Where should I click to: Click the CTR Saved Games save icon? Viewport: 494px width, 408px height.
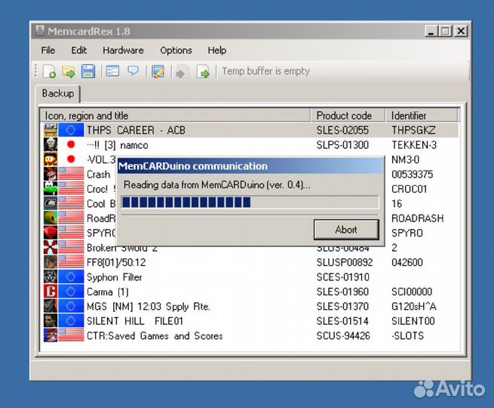pos(51,335)
